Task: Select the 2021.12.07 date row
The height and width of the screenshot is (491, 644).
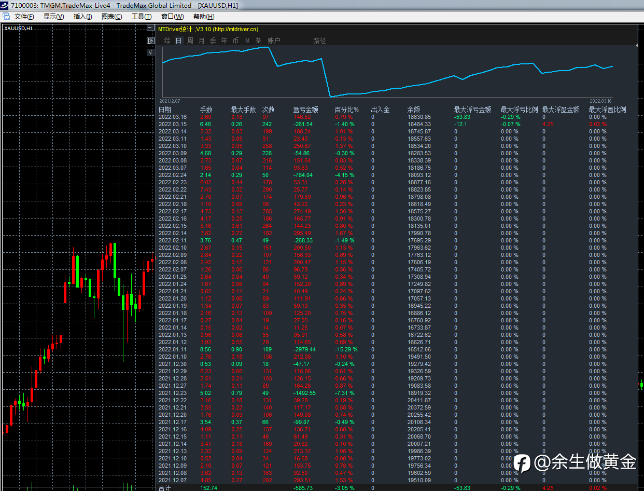Action: (172, 480)
